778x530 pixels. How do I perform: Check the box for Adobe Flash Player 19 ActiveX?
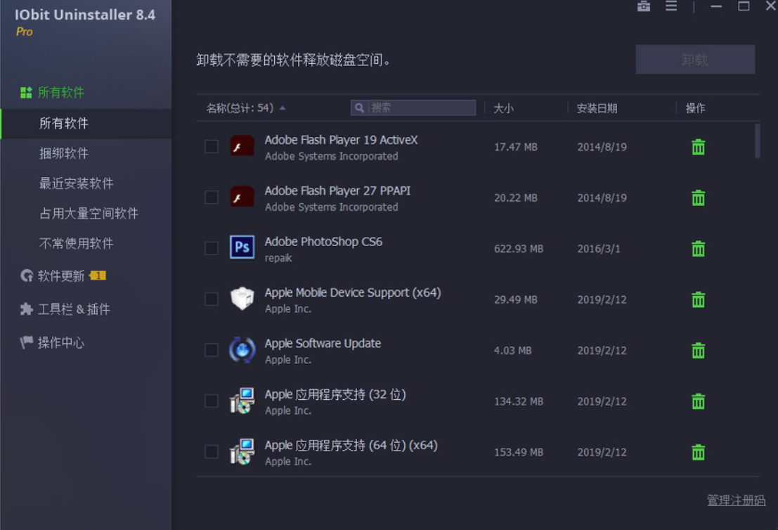click(x=212, y=146)
